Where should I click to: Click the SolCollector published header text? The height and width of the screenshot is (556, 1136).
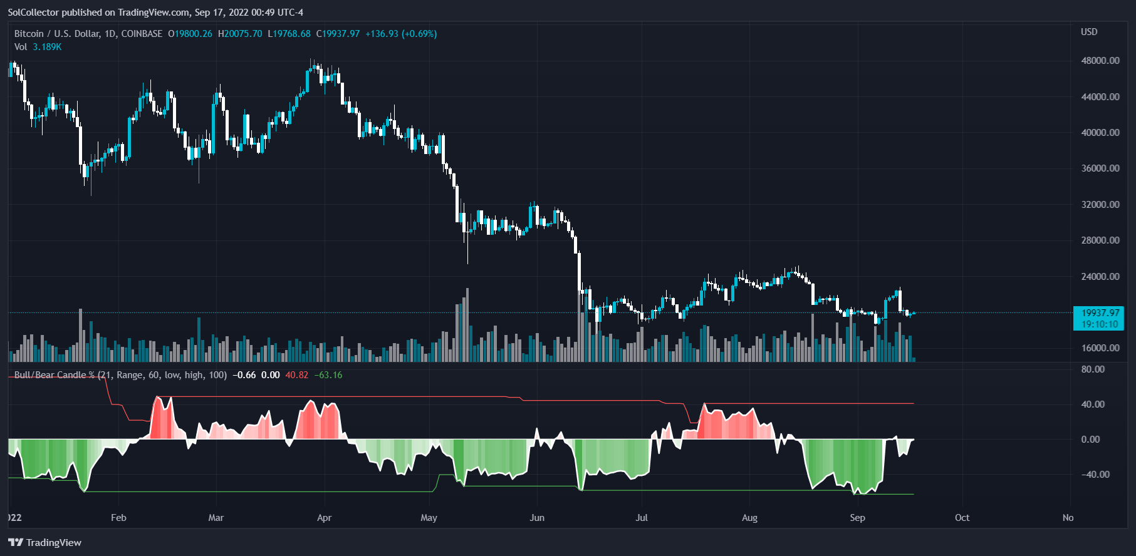point(155,13)
